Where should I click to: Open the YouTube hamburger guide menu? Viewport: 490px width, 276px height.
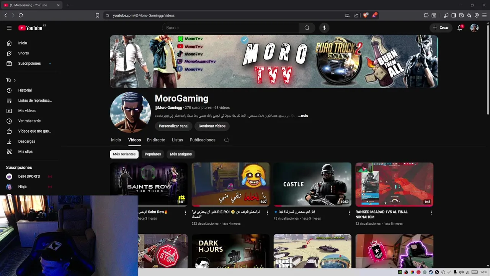(9, 28)
